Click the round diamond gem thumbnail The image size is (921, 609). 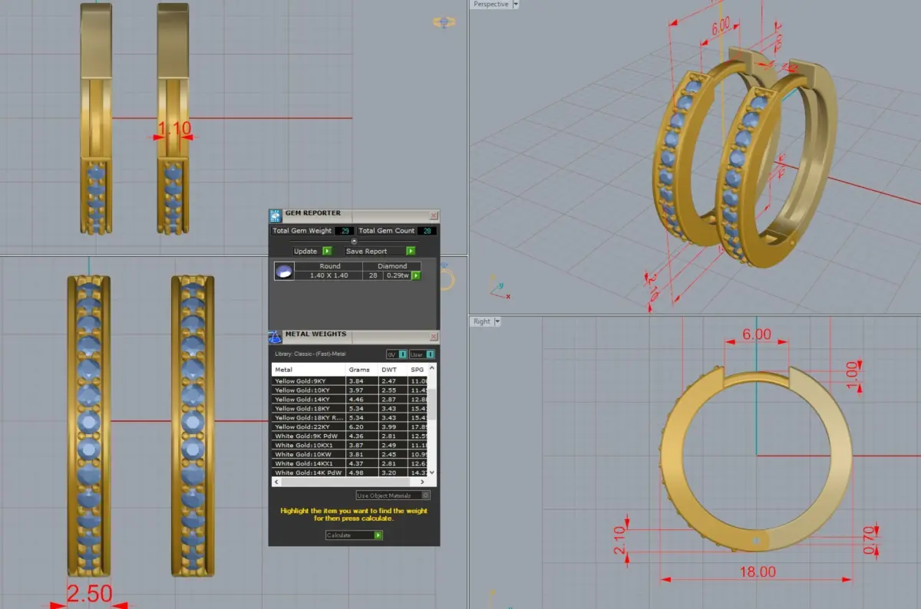pyautogui.click(x=284, y=271)
